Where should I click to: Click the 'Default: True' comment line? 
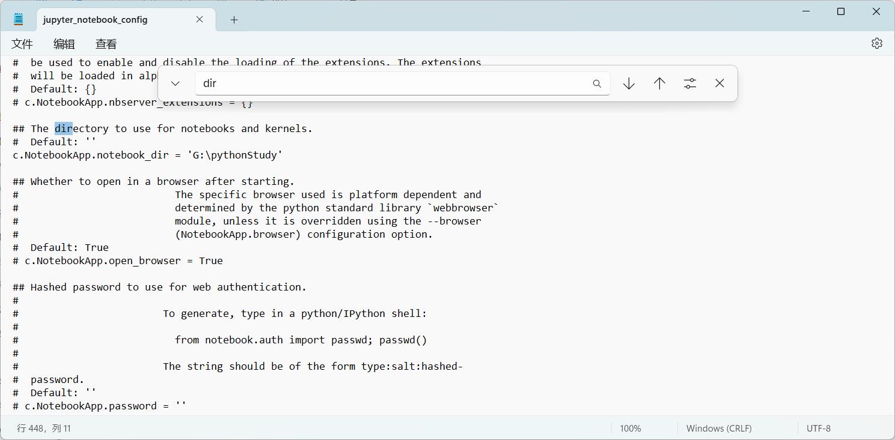point(61,247)
